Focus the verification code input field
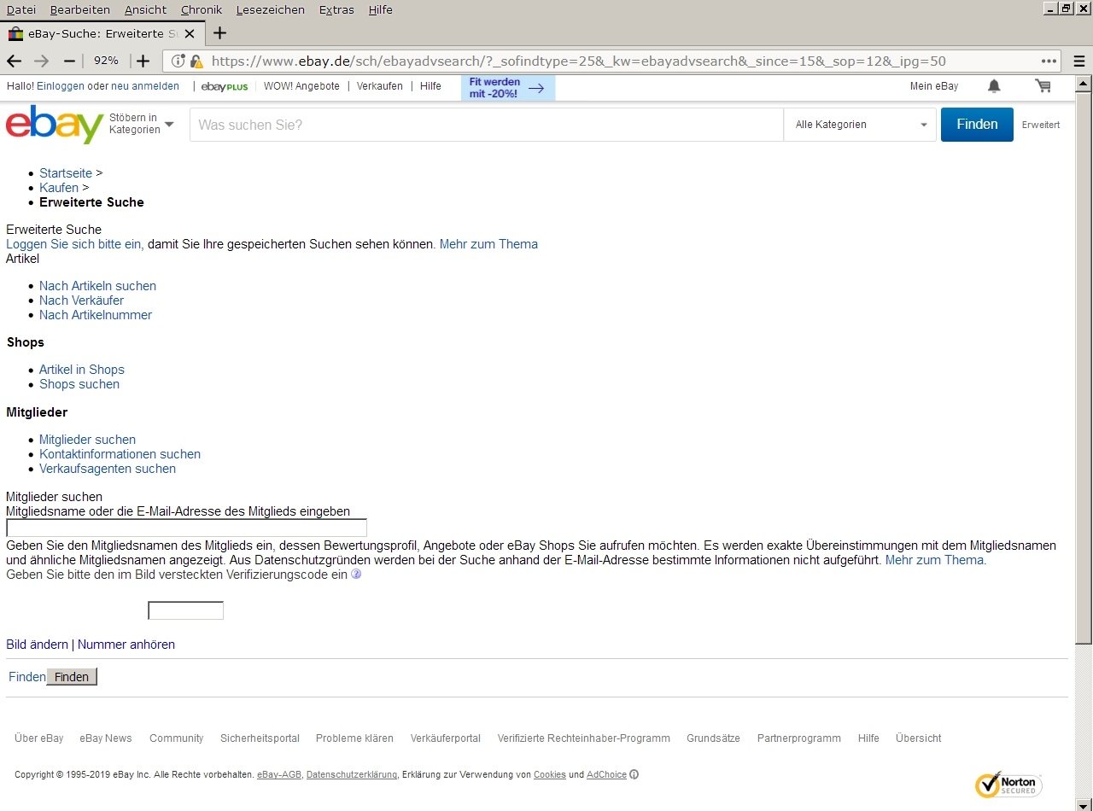 pos(185,610)
